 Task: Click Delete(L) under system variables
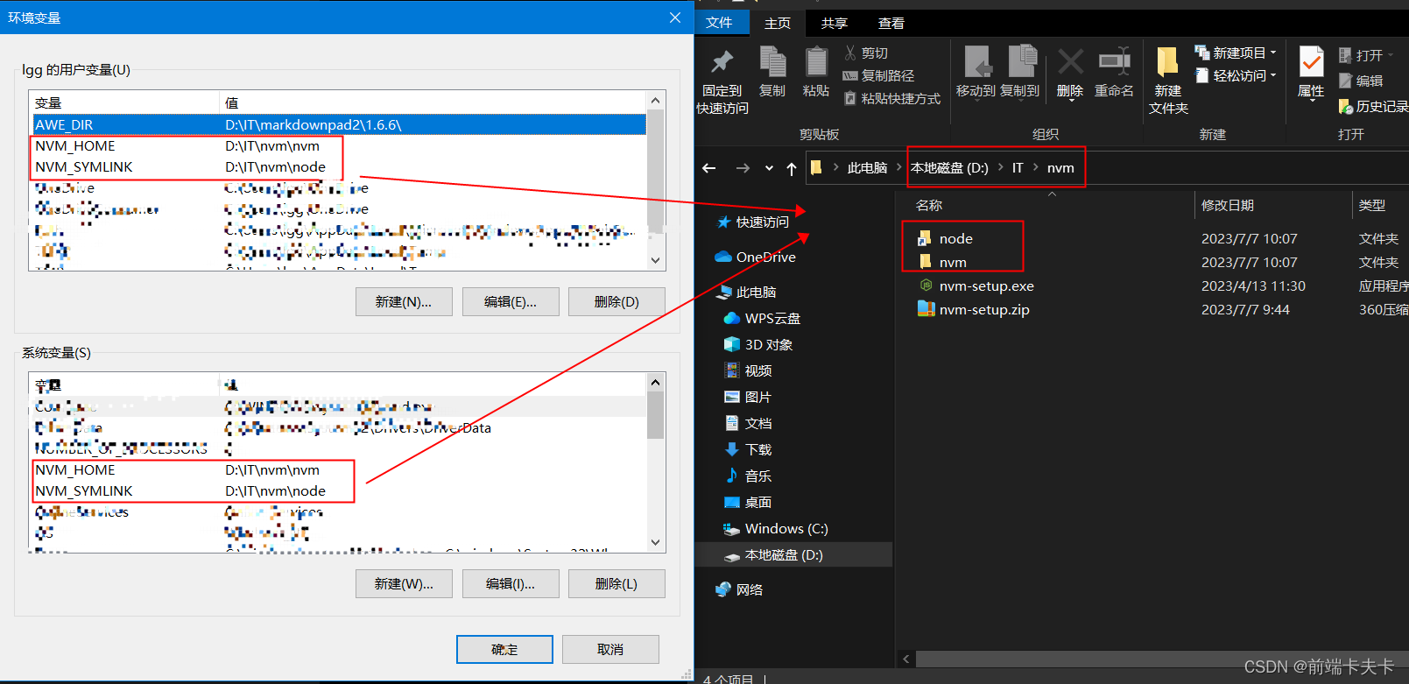tap(616, 583)
